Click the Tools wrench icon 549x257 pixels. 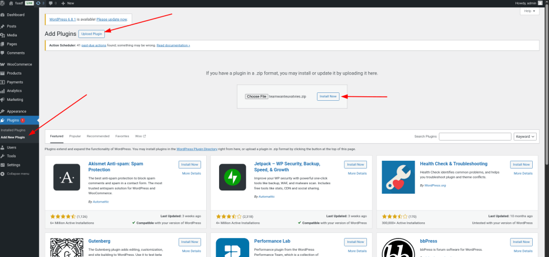(3, 156)
